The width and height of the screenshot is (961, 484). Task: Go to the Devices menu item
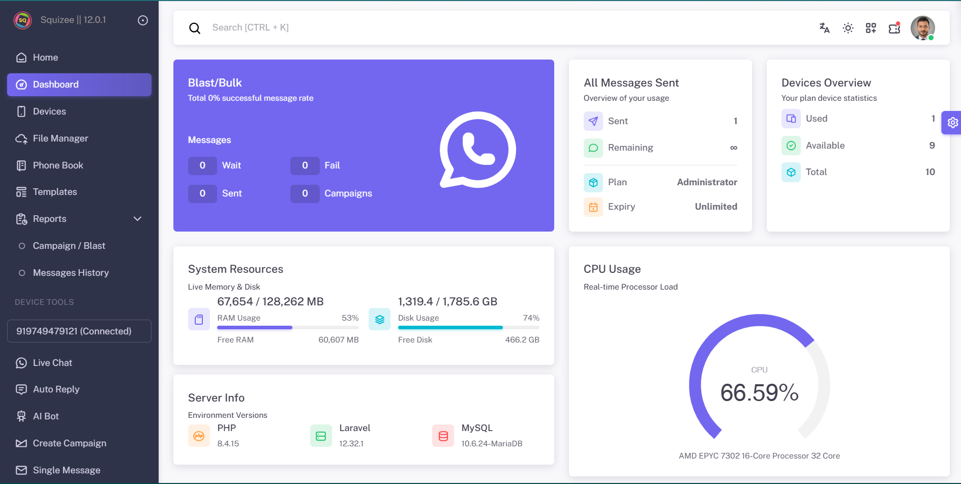(x=49, y=111)
